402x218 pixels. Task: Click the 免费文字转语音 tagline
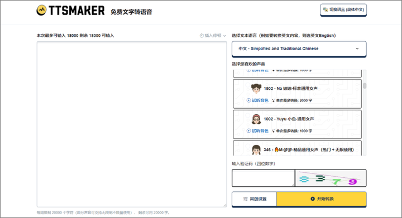(x=131, y=12)
